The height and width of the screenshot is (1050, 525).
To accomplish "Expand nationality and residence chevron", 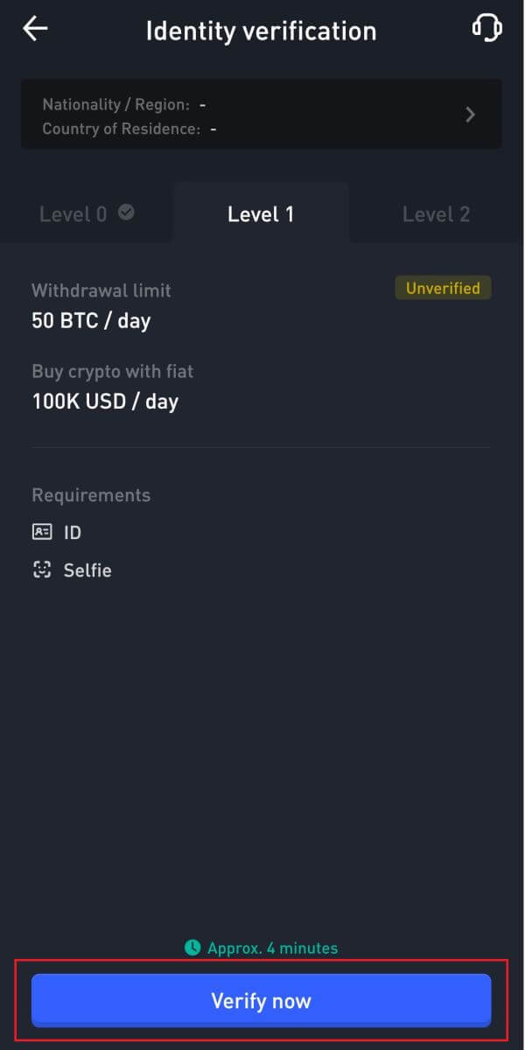I will (471, 115).
